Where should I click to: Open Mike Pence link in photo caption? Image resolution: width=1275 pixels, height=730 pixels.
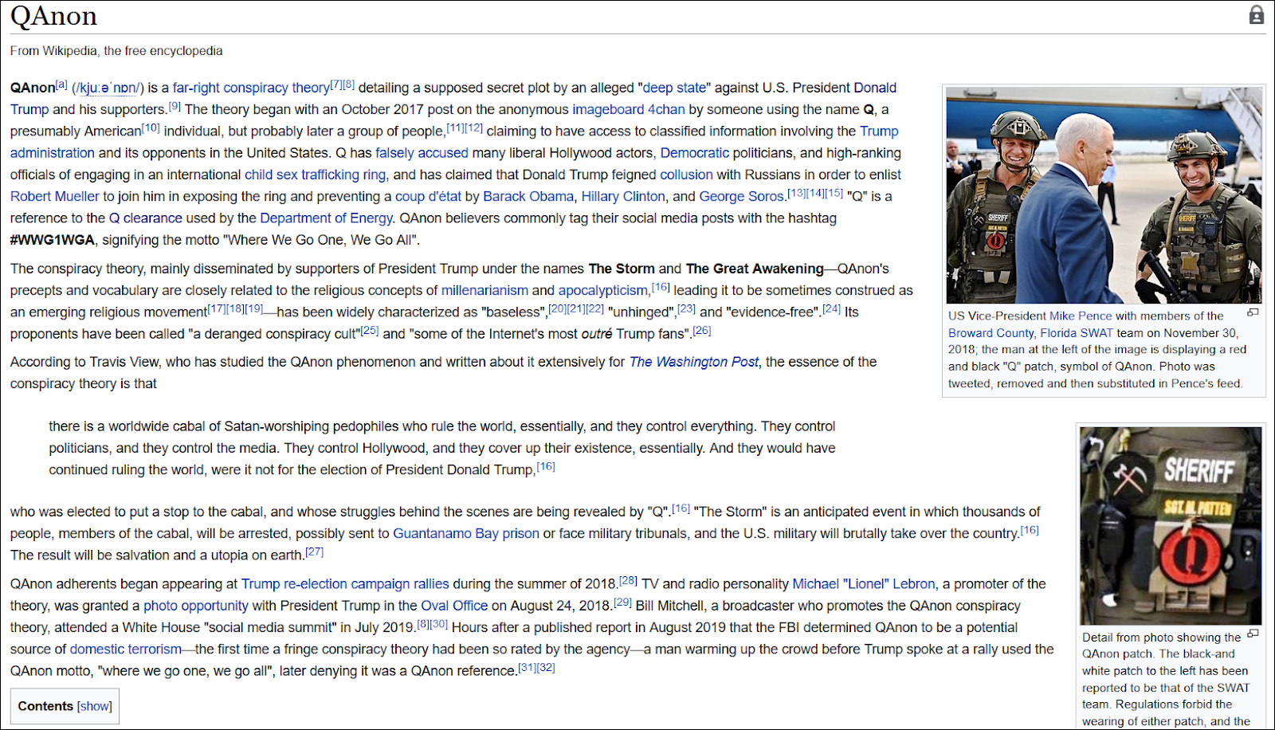click(1081, 316)
